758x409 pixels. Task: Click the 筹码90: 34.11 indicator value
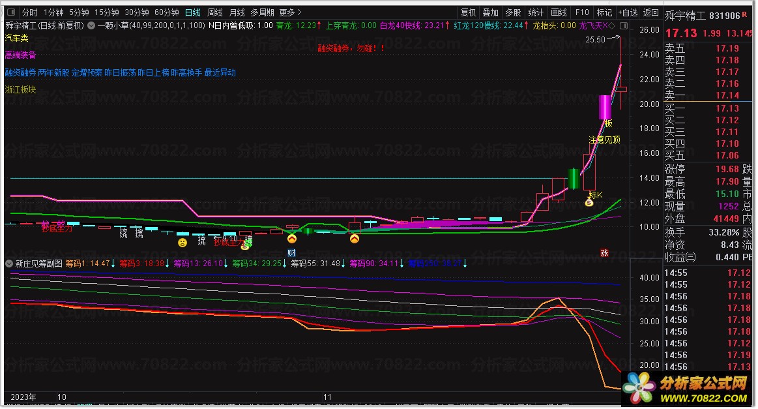(x=377, y=264)
